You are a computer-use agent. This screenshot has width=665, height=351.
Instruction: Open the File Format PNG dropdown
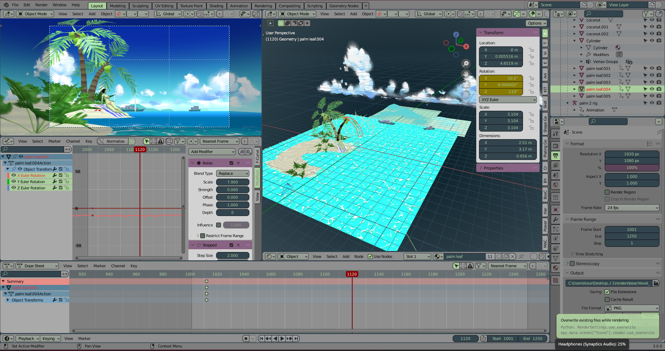point(632,308)
